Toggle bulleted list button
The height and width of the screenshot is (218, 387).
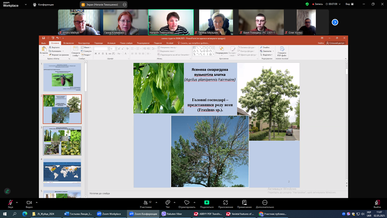[x=133, y=49]
